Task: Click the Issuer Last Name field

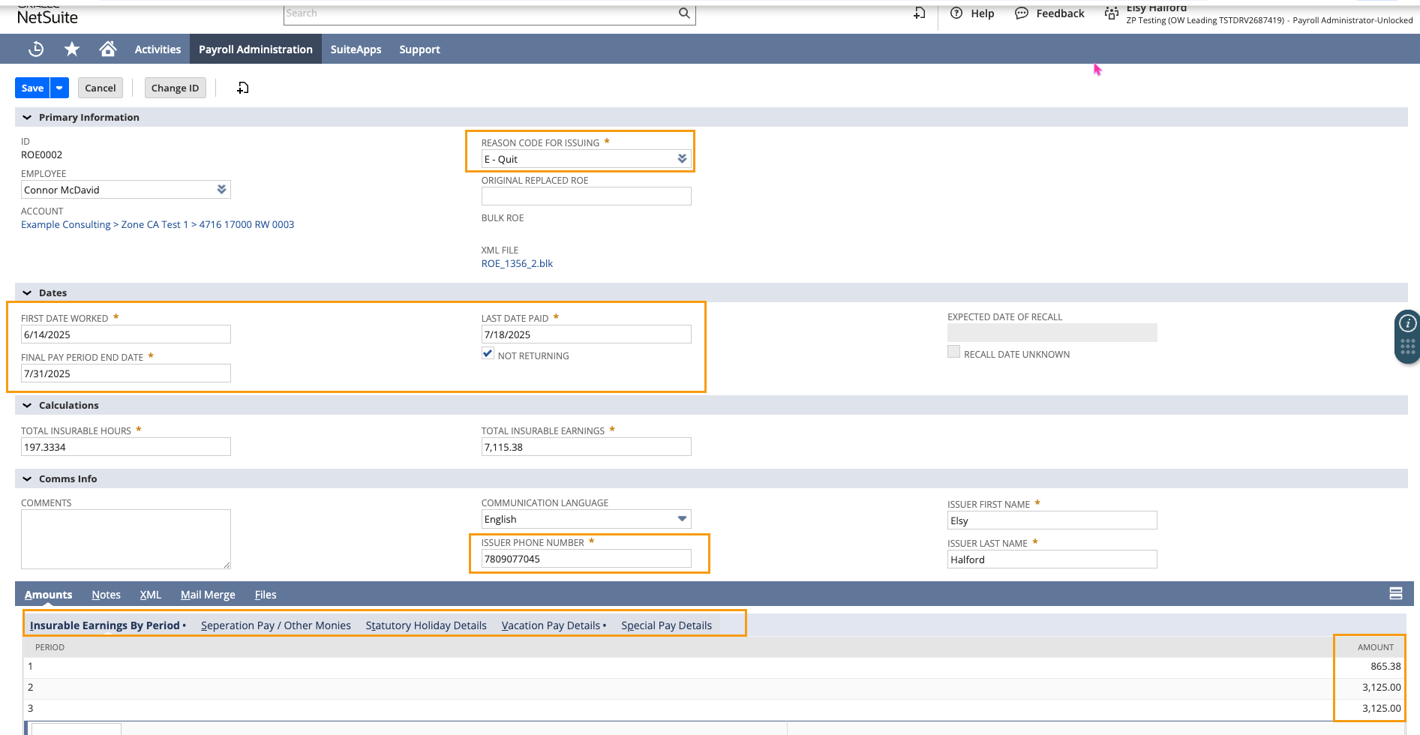Action: pos(1052,559)
